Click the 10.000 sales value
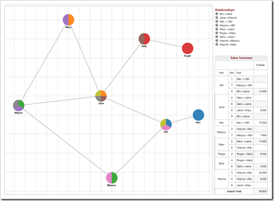274x201 pixels. click(x=262, y=123)
